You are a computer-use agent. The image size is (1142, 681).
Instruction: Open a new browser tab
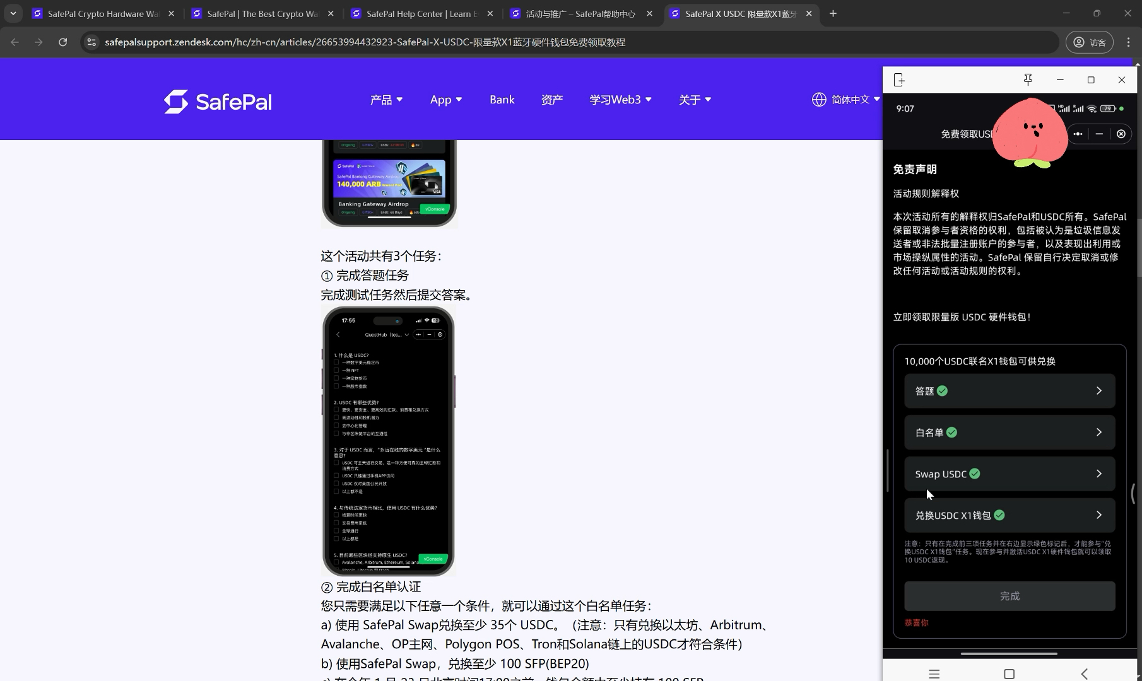833,13
